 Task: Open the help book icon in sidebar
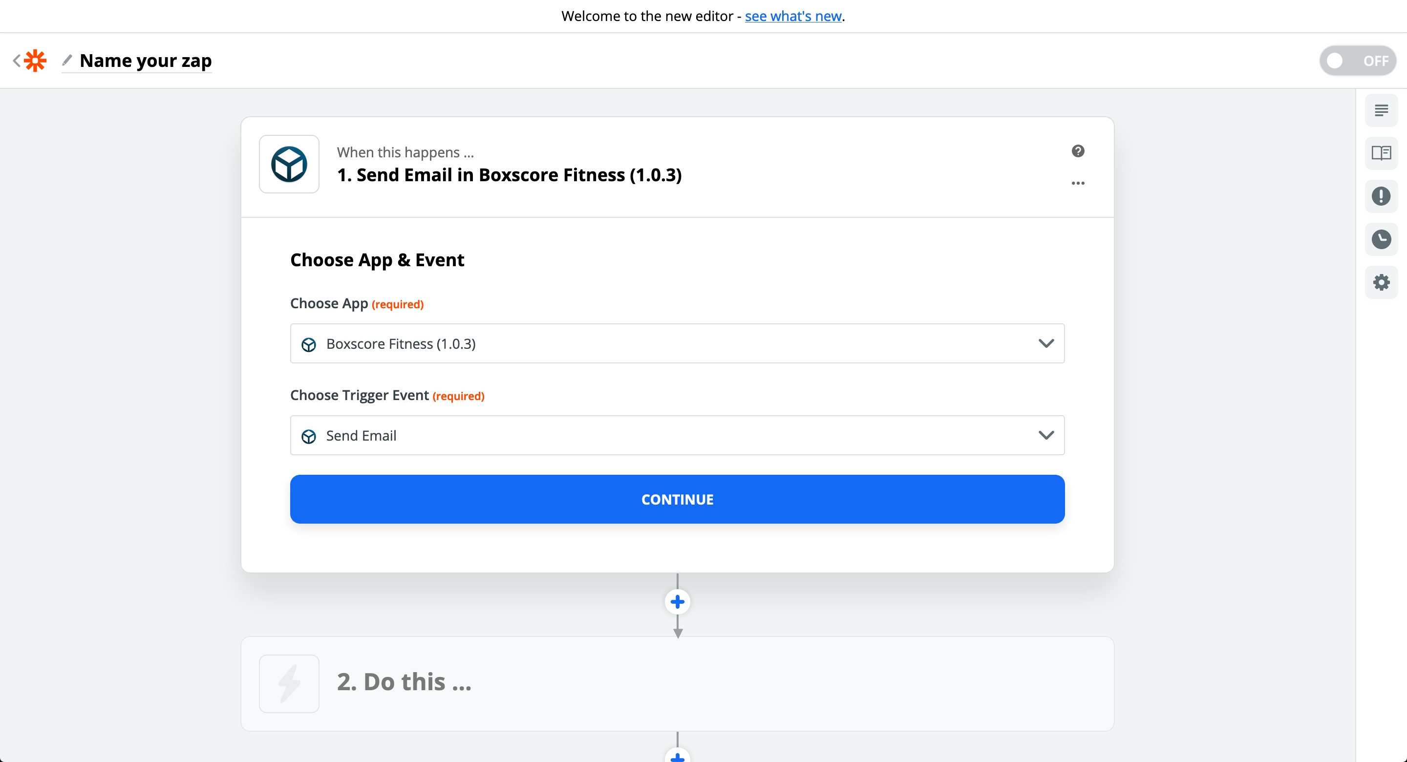click(1381, 153)
